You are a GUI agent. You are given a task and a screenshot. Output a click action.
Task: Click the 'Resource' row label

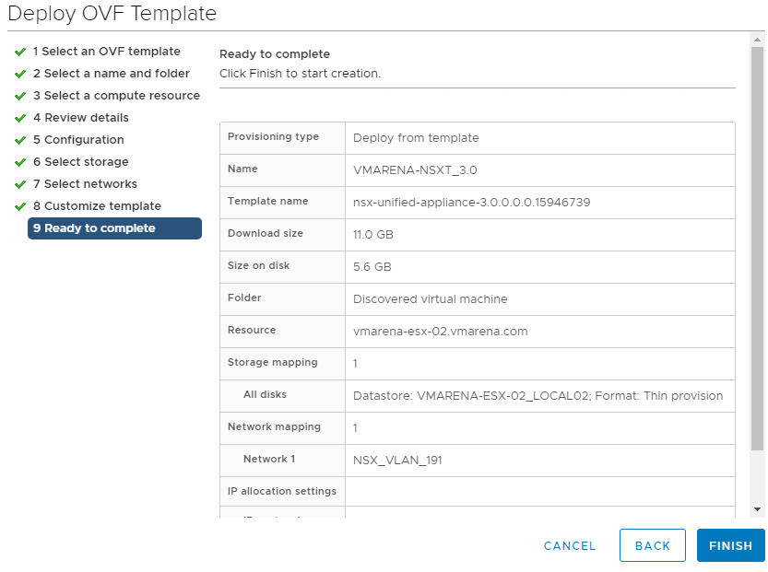pyautogui.click(x=252, y=331)
